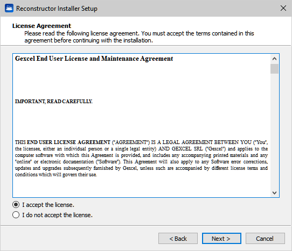Click the "Please read the following license agreement" instruction

[139, 37]
